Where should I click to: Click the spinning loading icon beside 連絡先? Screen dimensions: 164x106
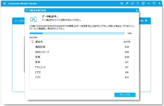click(x=32, y=42)
